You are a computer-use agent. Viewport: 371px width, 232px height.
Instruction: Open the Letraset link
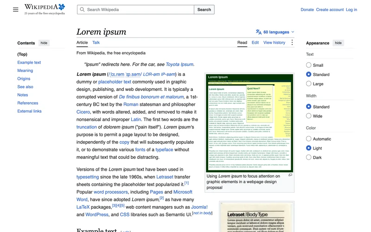[165, 177]
